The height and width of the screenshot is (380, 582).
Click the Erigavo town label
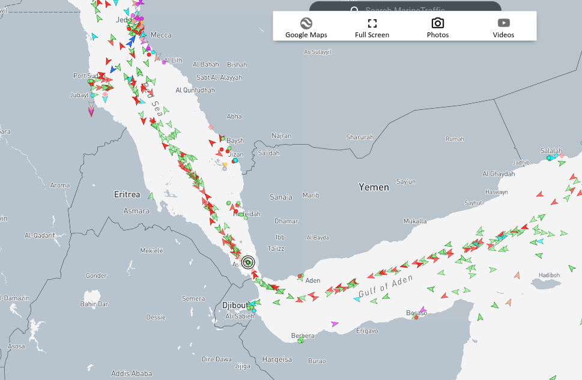pos(367,331)
